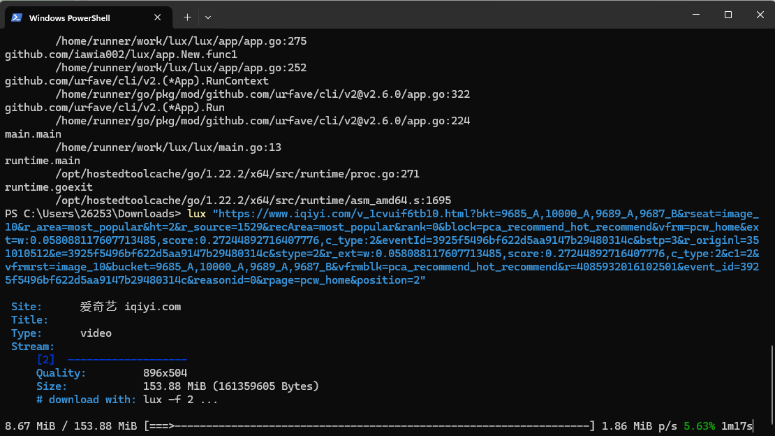Click the stream ID "[2]"

click(45, 360)
